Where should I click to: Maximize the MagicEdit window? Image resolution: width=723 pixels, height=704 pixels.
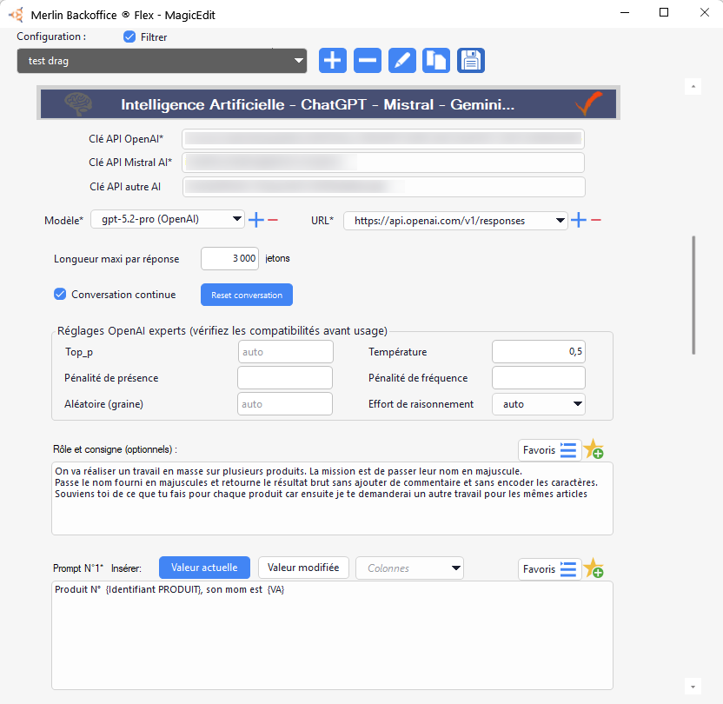click(664, 13)
